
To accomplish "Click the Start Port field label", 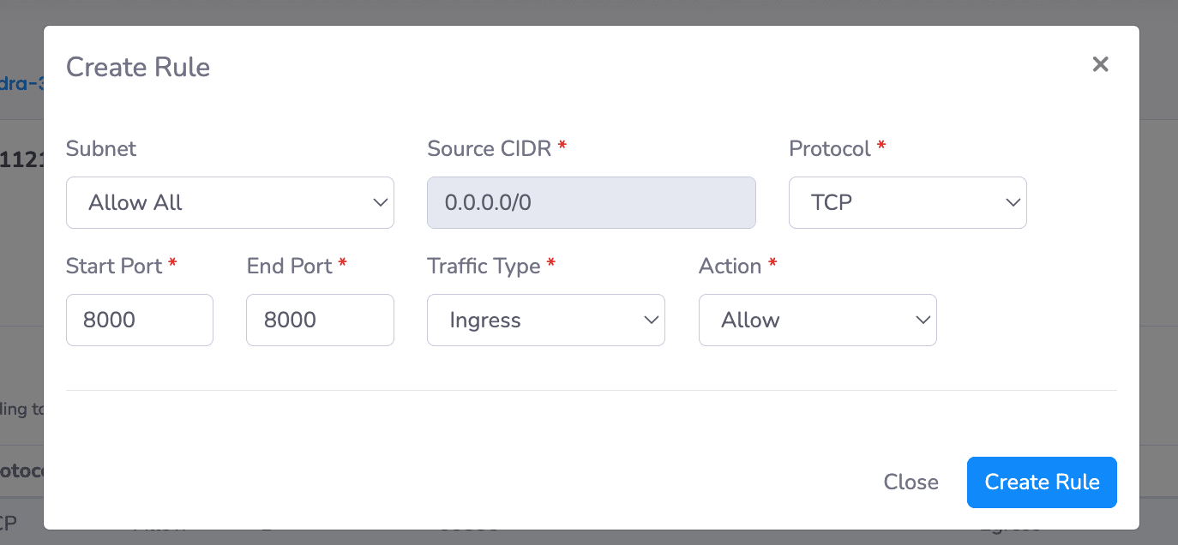I will pos(114,266).
